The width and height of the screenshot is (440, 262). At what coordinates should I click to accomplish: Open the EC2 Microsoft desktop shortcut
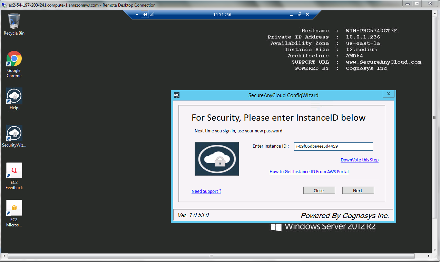pos(14,208)
